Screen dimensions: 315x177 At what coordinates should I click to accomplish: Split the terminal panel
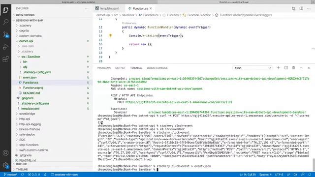pyautogui.click(x=286, y=68)
